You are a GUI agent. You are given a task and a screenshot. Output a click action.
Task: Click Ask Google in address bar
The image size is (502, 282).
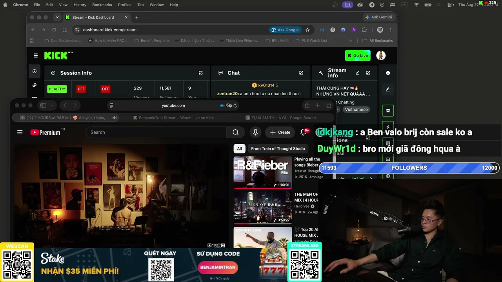click(285, 30)
